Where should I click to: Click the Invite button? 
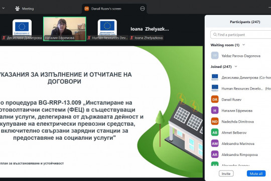(226, 173)
